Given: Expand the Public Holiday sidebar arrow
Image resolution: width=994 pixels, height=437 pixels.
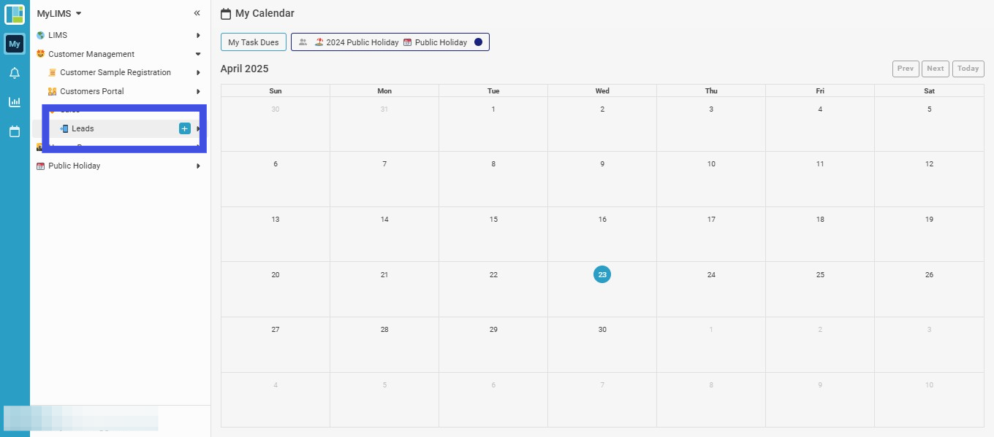Looking at the screenshot, I should click(198, 166).
